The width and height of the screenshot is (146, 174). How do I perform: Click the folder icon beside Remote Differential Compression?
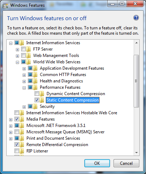pos(22,145)
